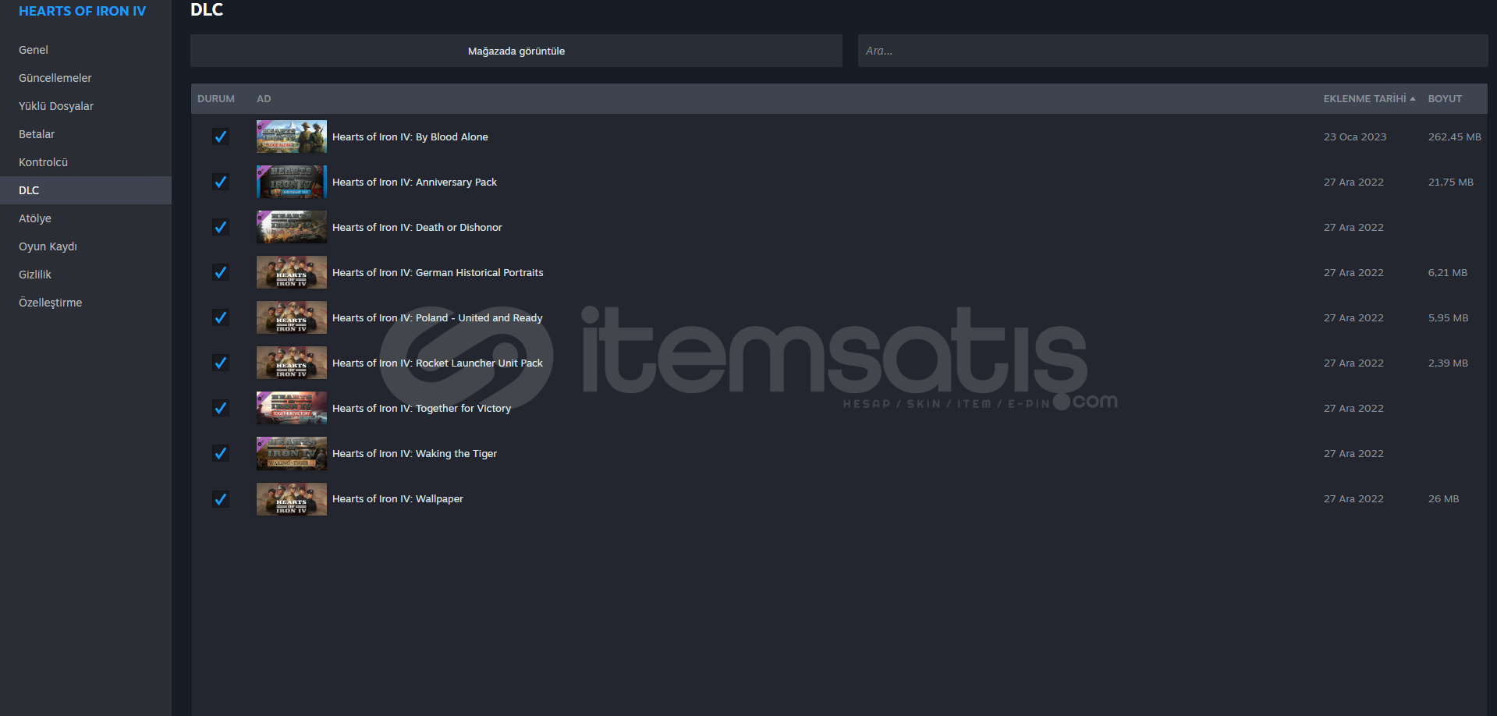This screenshot has width=1497, height=716.
Task: Click the Anniversary Pack cover thumbnail
Action: click(x=292, y=182)
